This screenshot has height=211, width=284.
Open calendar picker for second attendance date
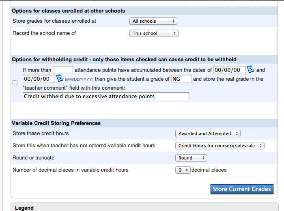point(60,78)
